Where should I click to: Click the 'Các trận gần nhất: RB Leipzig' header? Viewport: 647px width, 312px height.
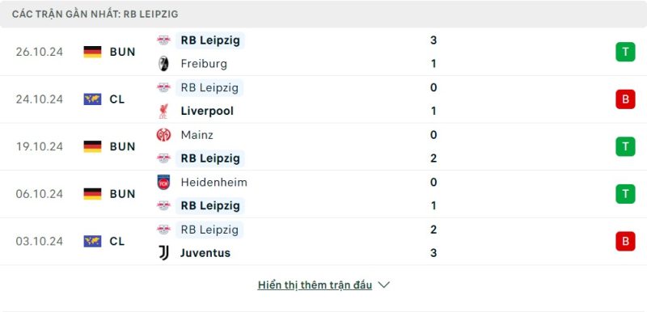tap(95, 14)
